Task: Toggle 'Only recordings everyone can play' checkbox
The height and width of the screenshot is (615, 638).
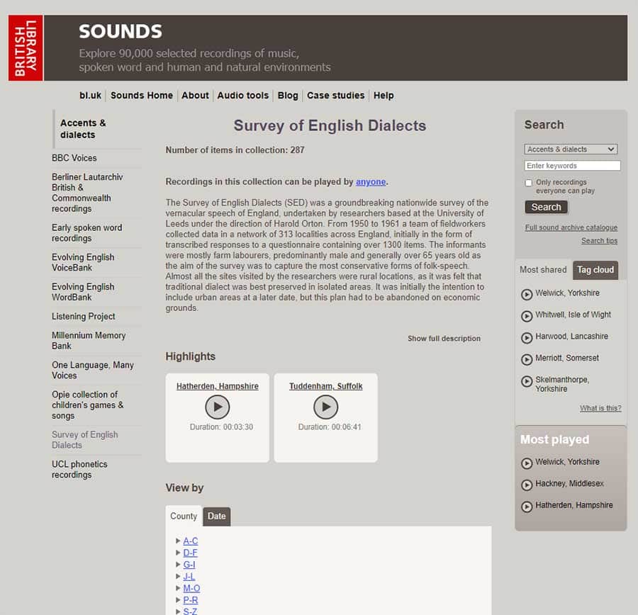Action: coord(529,183)
